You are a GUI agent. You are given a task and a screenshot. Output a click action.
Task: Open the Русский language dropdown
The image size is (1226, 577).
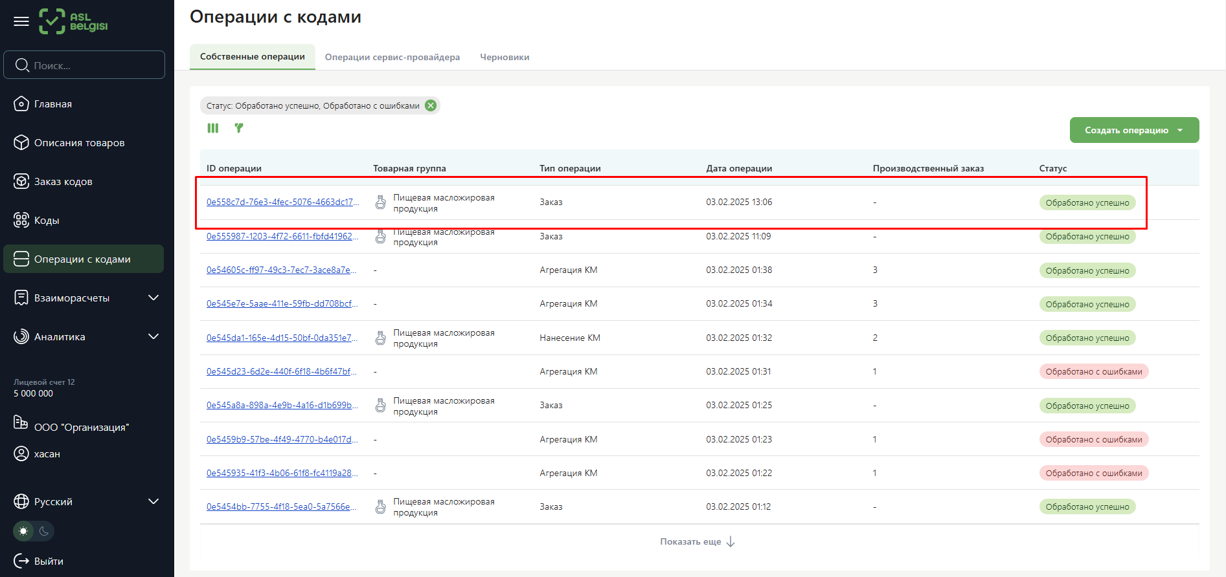pyautogui.click(x=84, y=501)
